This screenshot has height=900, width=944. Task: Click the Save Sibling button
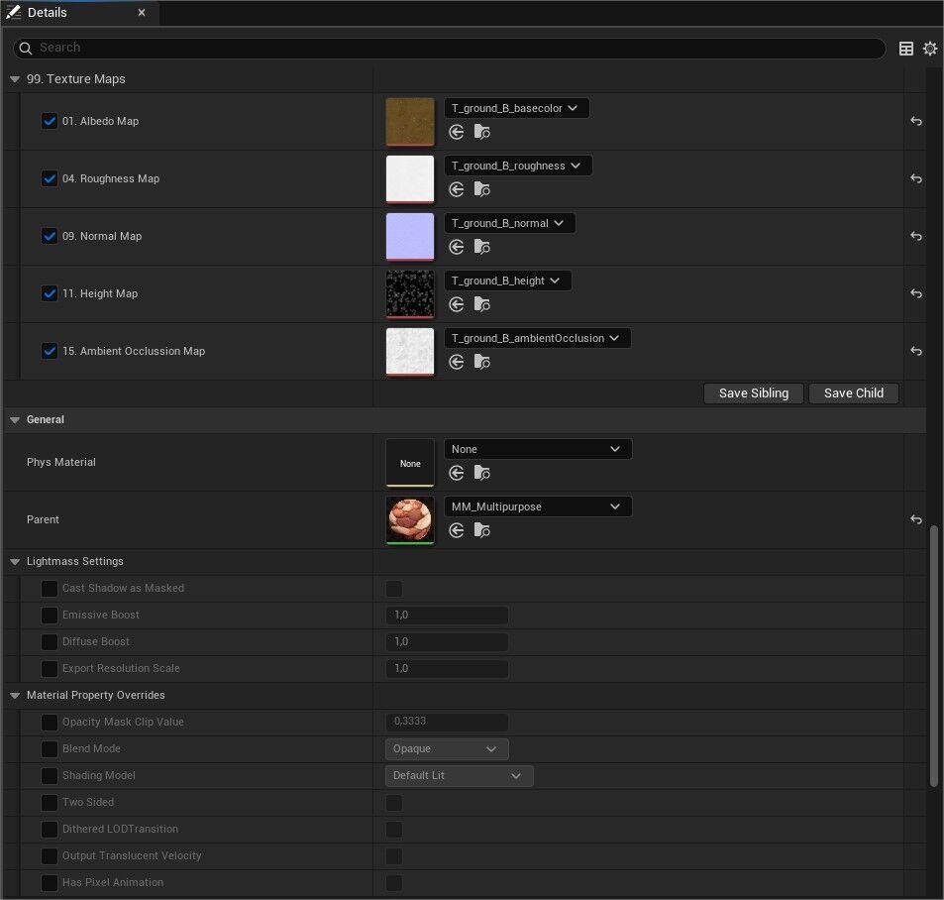tap(754, 394)
